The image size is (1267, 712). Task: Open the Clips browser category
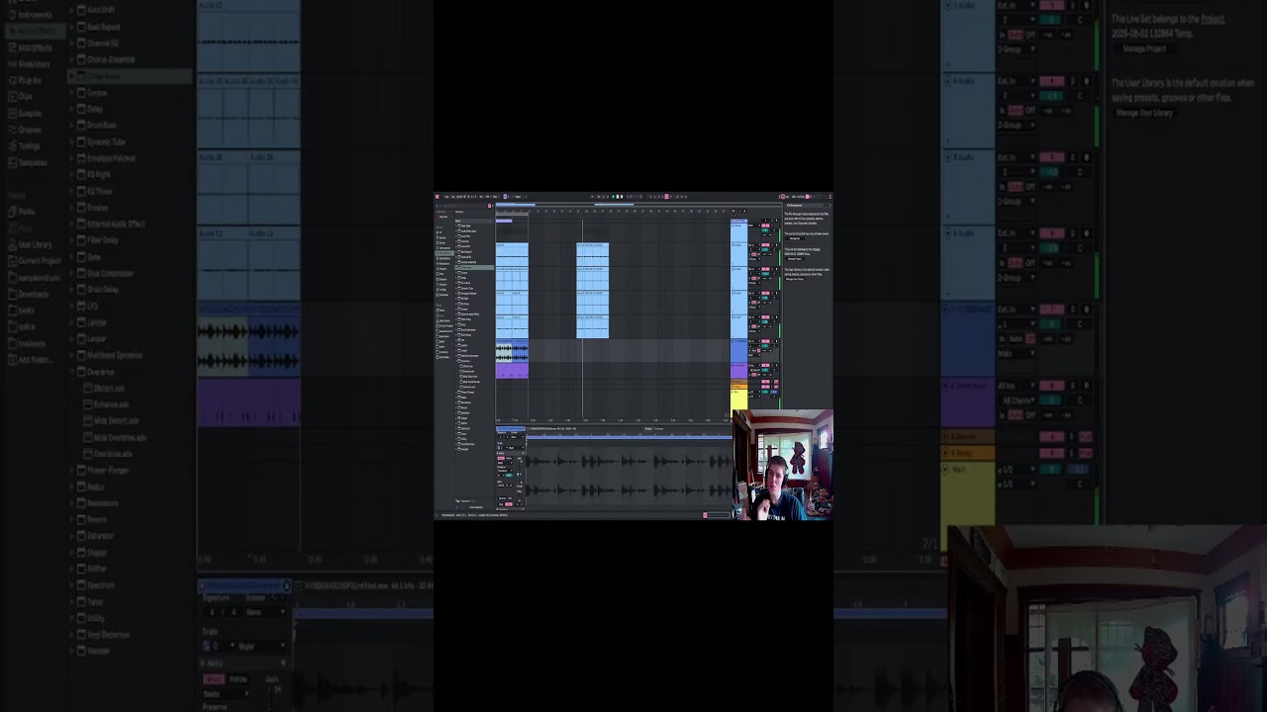(x=441, y=274)
